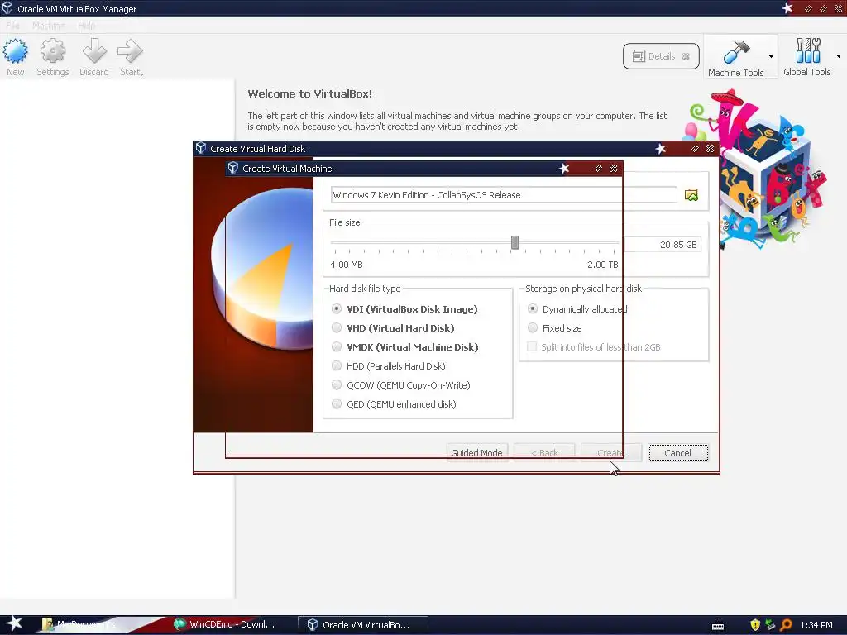
Task: Select VDI (VirtualBox Disk Image) option
Action: 405,309
